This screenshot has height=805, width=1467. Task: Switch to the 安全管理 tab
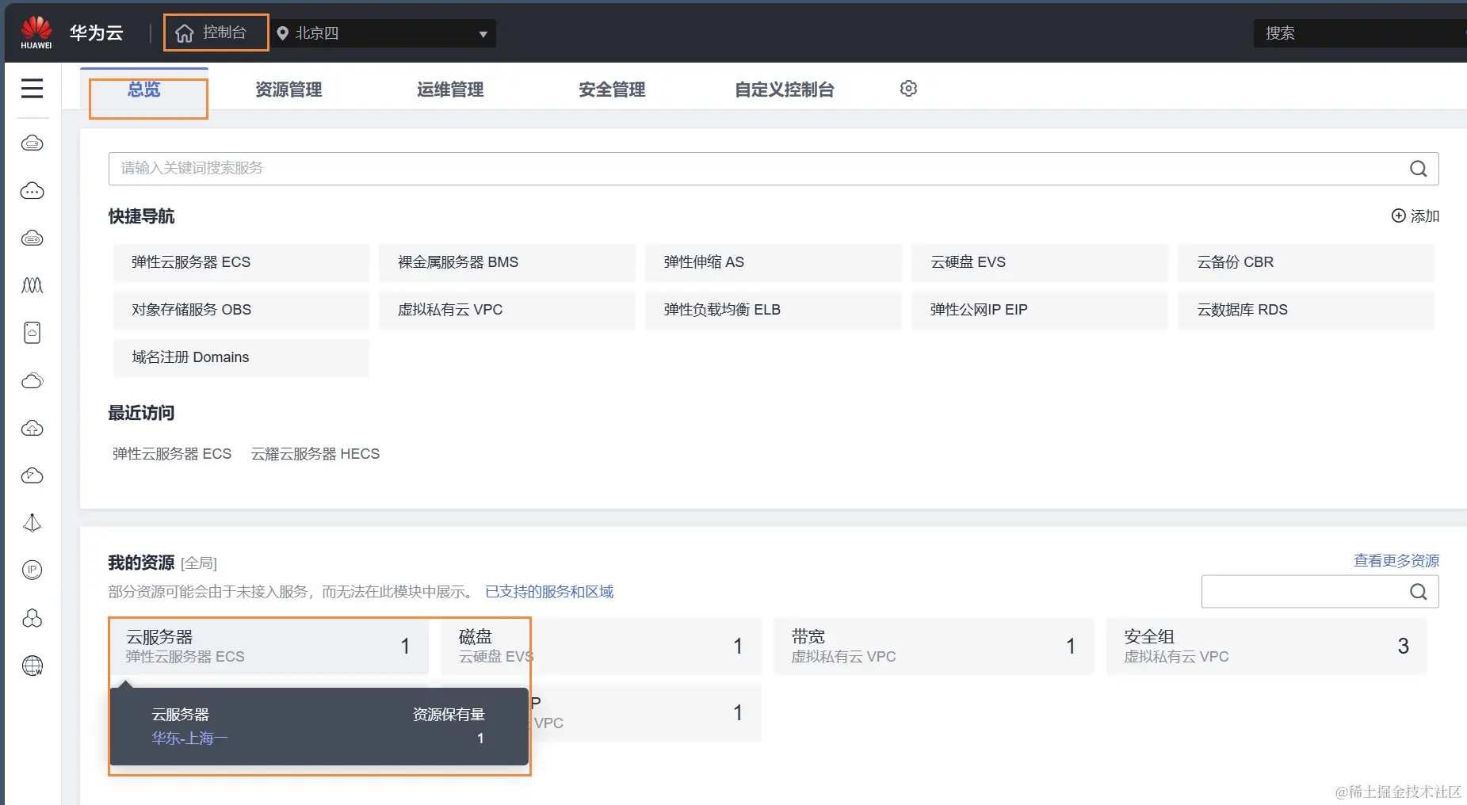[612, 90]
